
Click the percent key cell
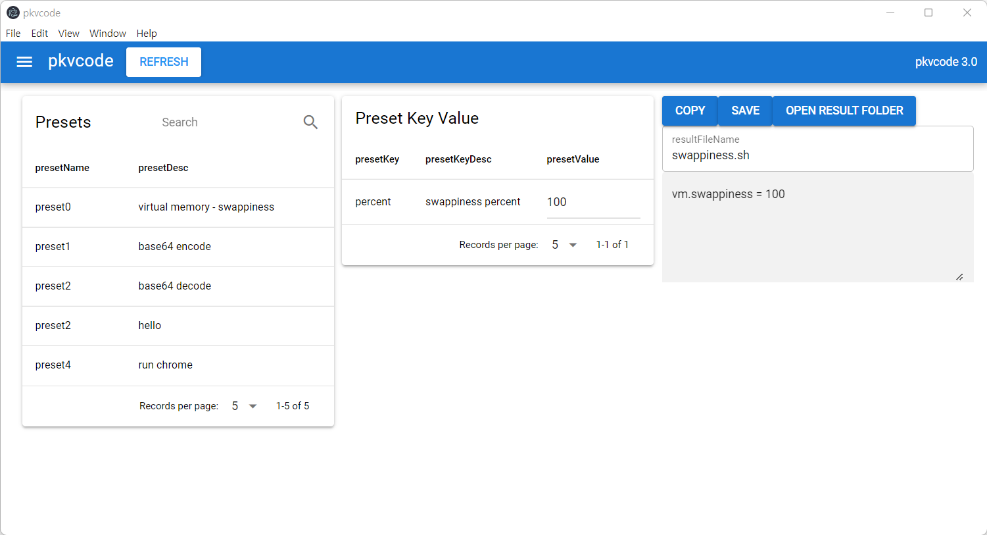click(x=373, y=202)
